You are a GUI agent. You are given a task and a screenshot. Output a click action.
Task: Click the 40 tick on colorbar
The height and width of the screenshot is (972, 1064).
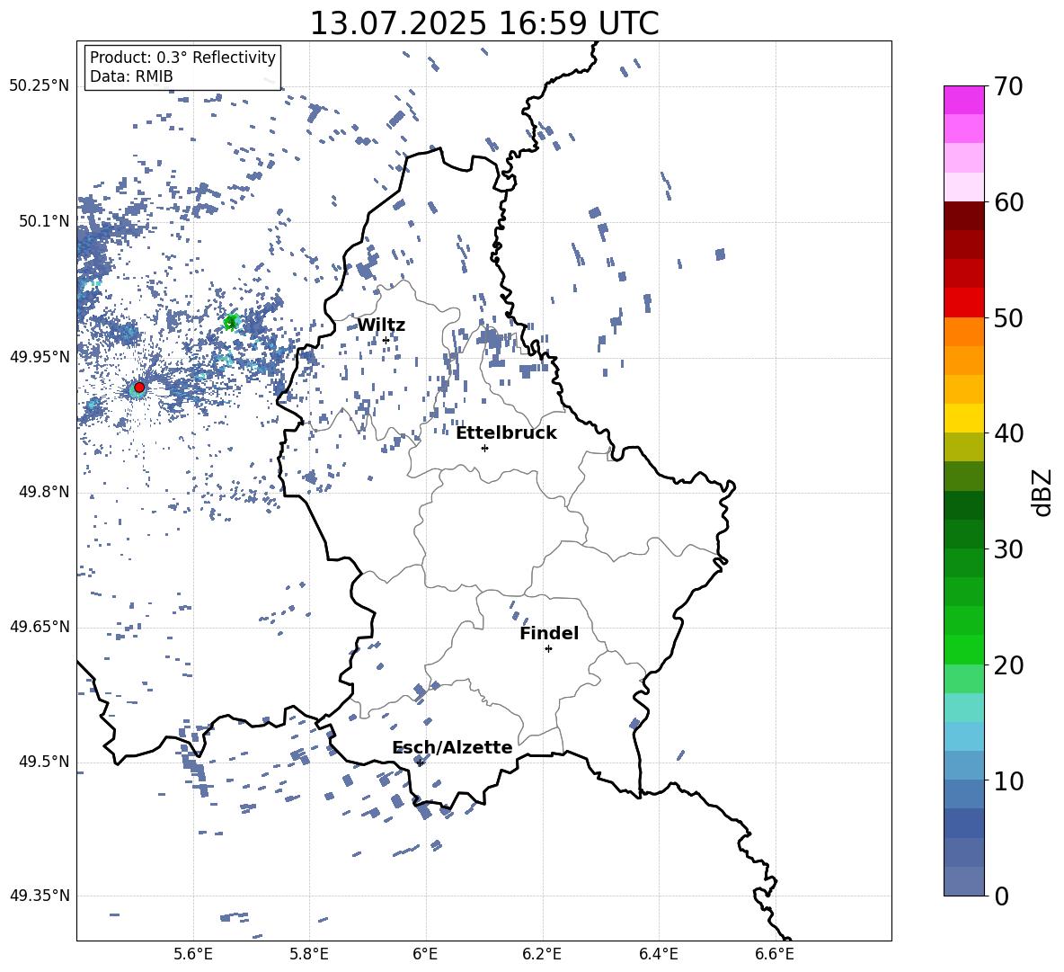(1009, 433)
